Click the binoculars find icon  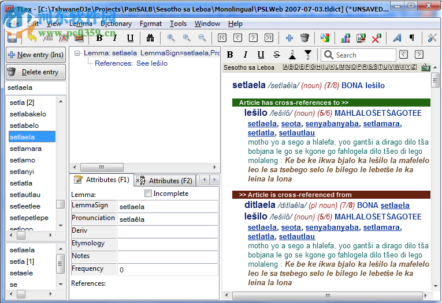pos(150,39)
